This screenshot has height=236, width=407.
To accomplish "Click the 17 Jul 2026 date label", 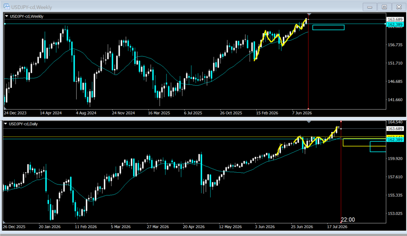I will pos(337,226).
